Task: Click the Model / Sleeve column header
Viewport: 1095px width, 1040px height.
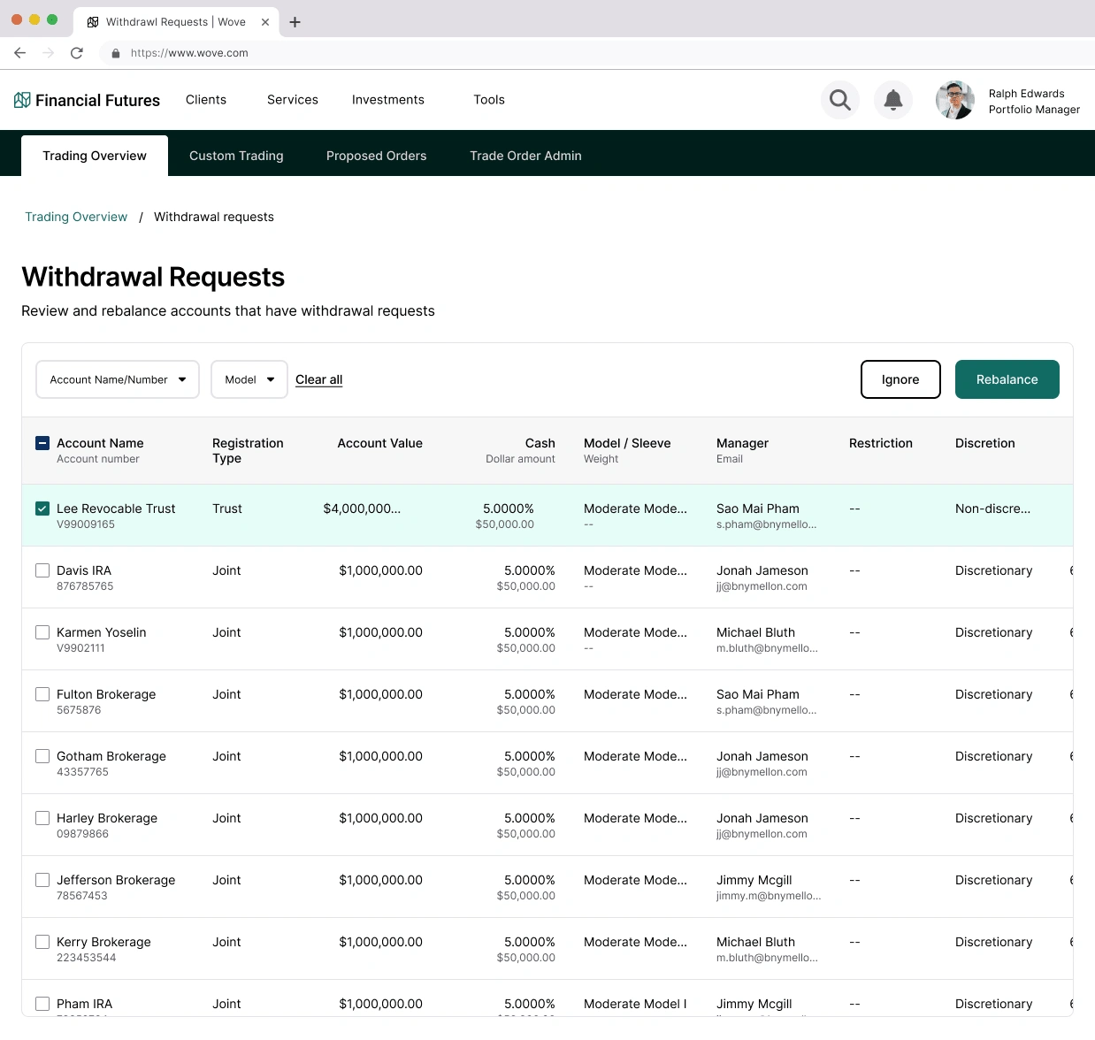Action: [x=627, y=443]
